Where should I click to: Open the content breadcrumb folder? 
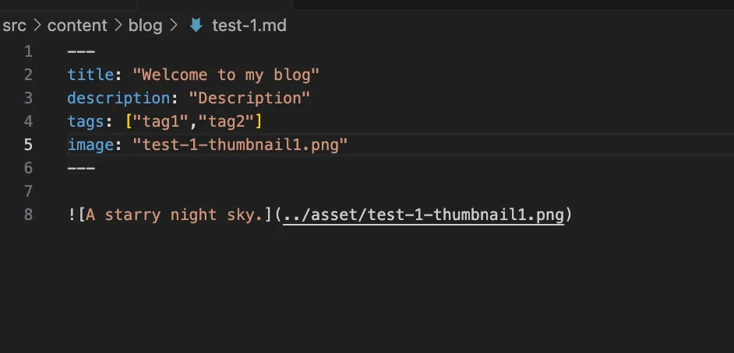click(77, 26)
